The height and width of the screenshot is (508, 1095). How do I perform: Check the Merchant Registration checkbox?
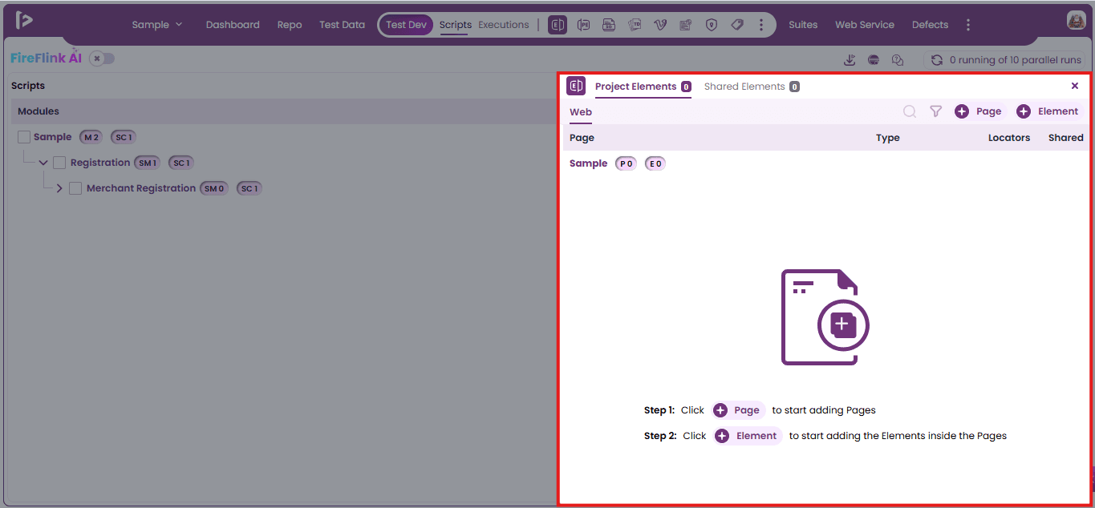tap(75, 188)
